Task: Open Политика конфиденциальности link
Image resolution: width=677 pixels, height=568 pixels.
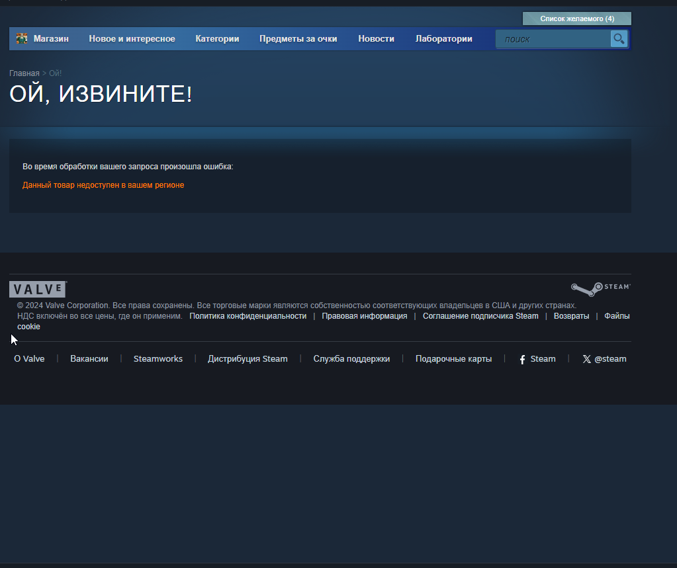Action: pyautogui.click(x=248, y=316)
